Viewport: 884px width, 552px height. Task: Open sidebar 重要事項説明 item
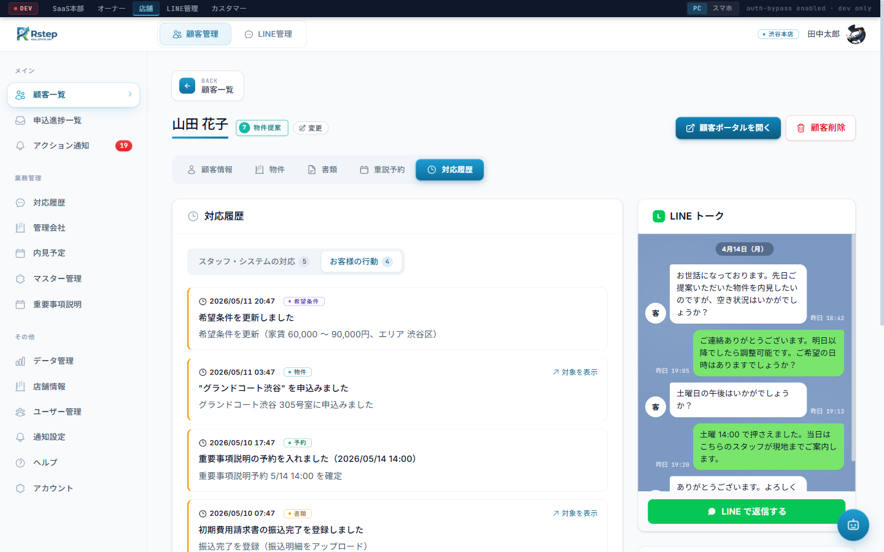pos(73,304)
